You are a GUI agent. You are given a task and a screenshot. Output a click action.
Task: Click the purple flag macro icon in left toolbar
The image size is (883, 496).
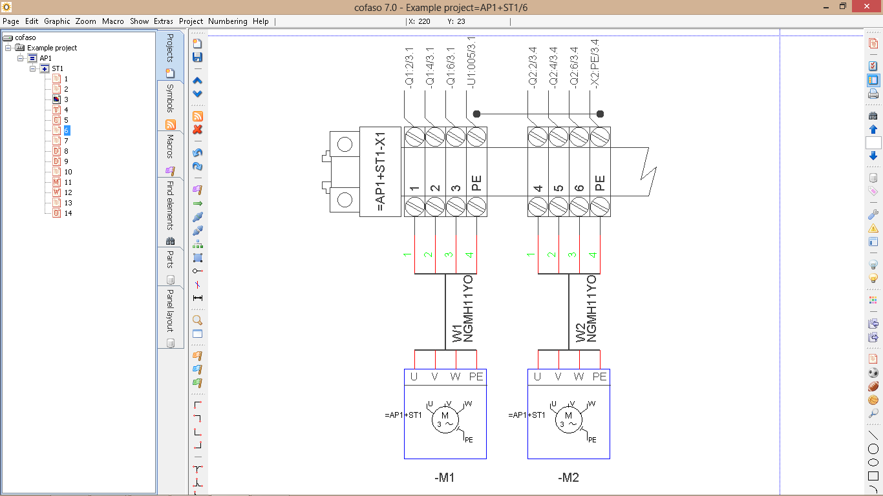(198, 189)
